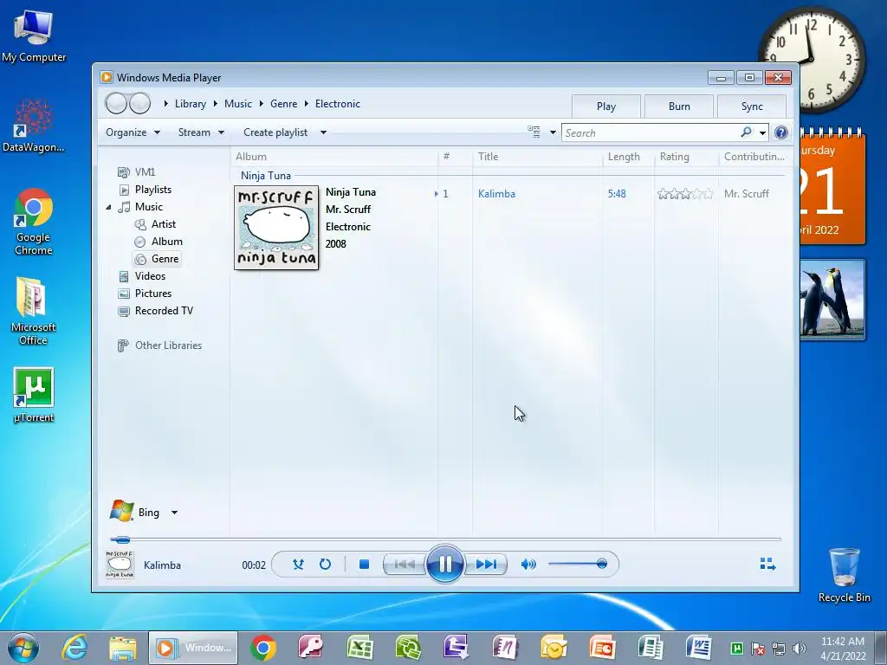The height and width of the screenshot is (665, 887).
Task: Sort by Contributing artist column header
Action: click(x=754, y=157)
